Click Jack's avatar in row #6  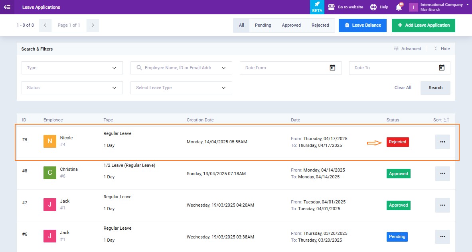tap(49, 236)
